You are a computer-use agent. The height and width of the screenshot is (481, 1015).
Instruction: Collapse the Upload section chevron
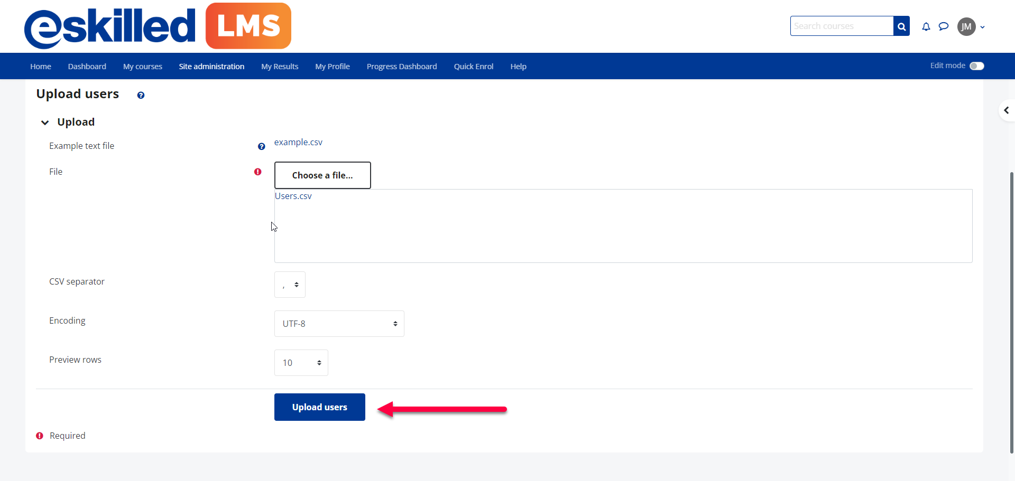click(x=45, y=122)
